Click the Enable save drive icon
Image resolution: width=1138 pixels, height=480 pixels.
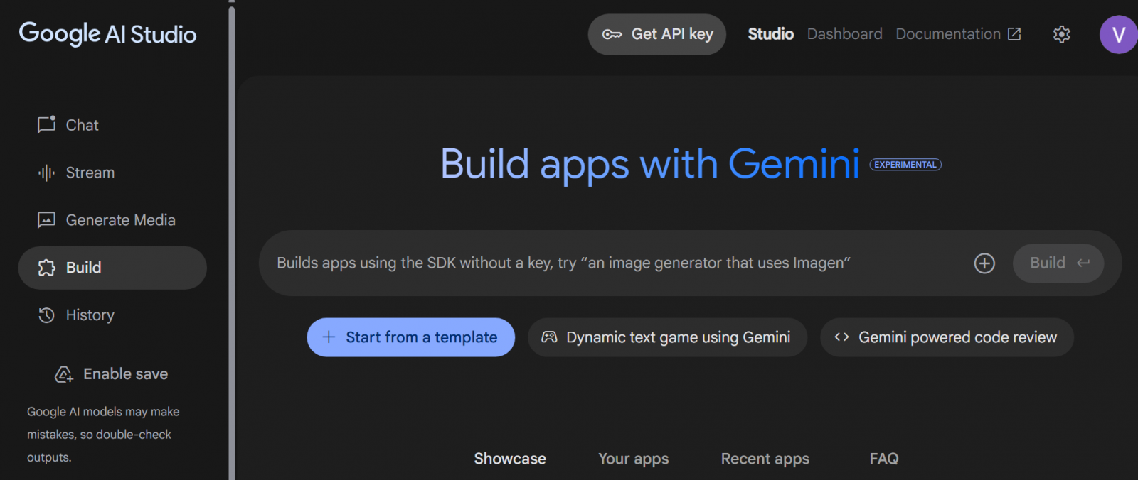click(64, 374)
